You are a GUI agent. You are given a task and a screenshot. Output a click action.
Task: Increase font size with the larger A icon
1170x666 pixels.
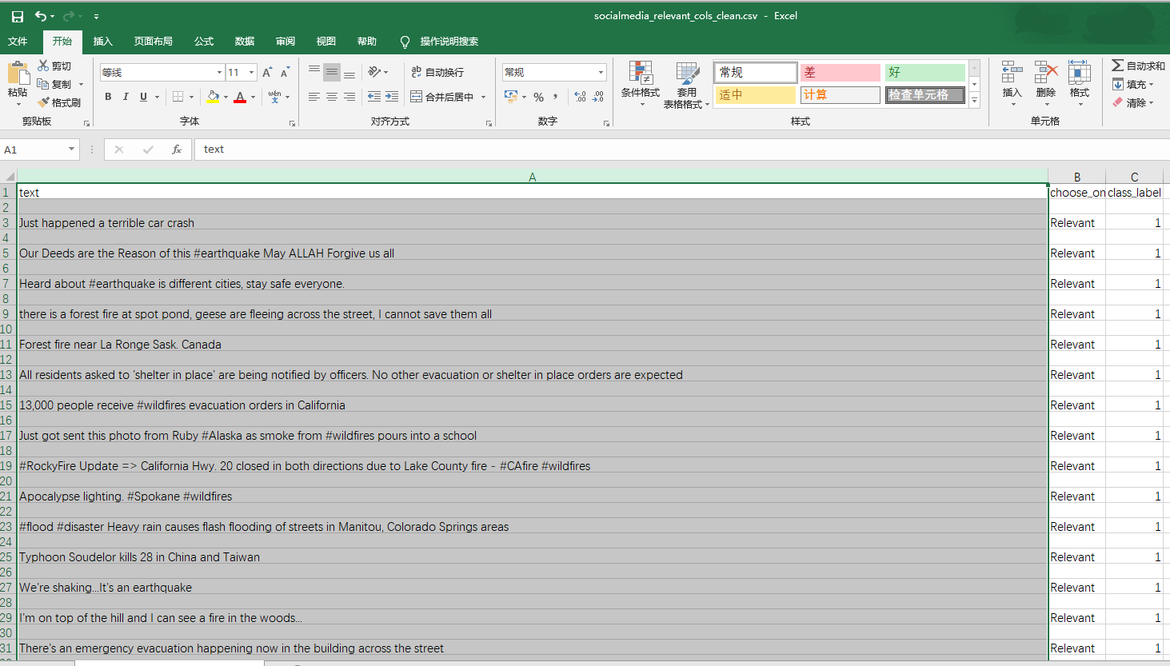coord(267,72)
